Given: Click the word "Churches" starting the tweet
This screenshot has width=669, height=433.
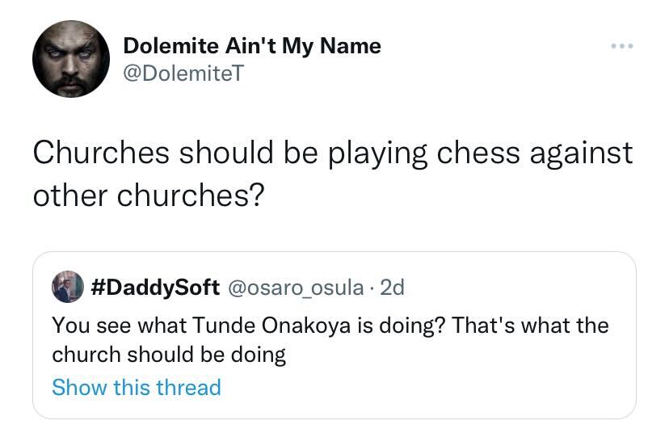Looking at the screenshot, I should (102, 153).
